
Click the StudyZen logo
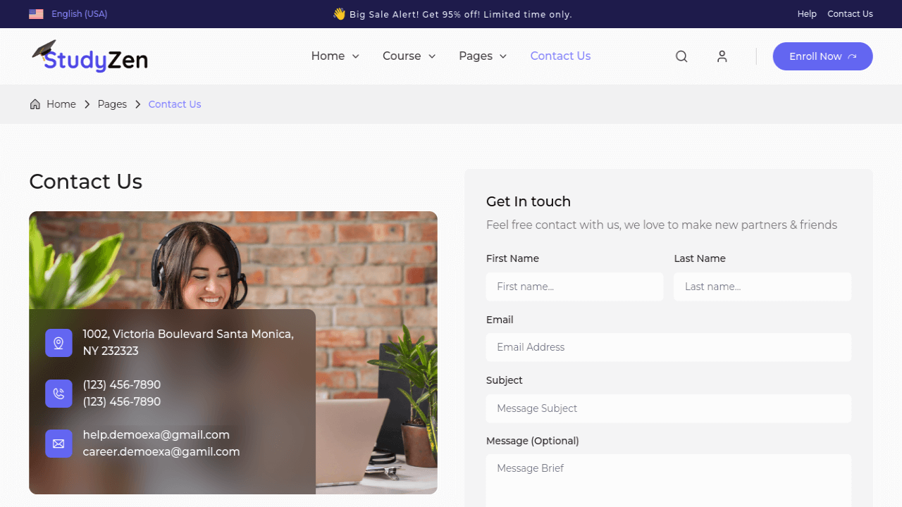tap(89, 56)
